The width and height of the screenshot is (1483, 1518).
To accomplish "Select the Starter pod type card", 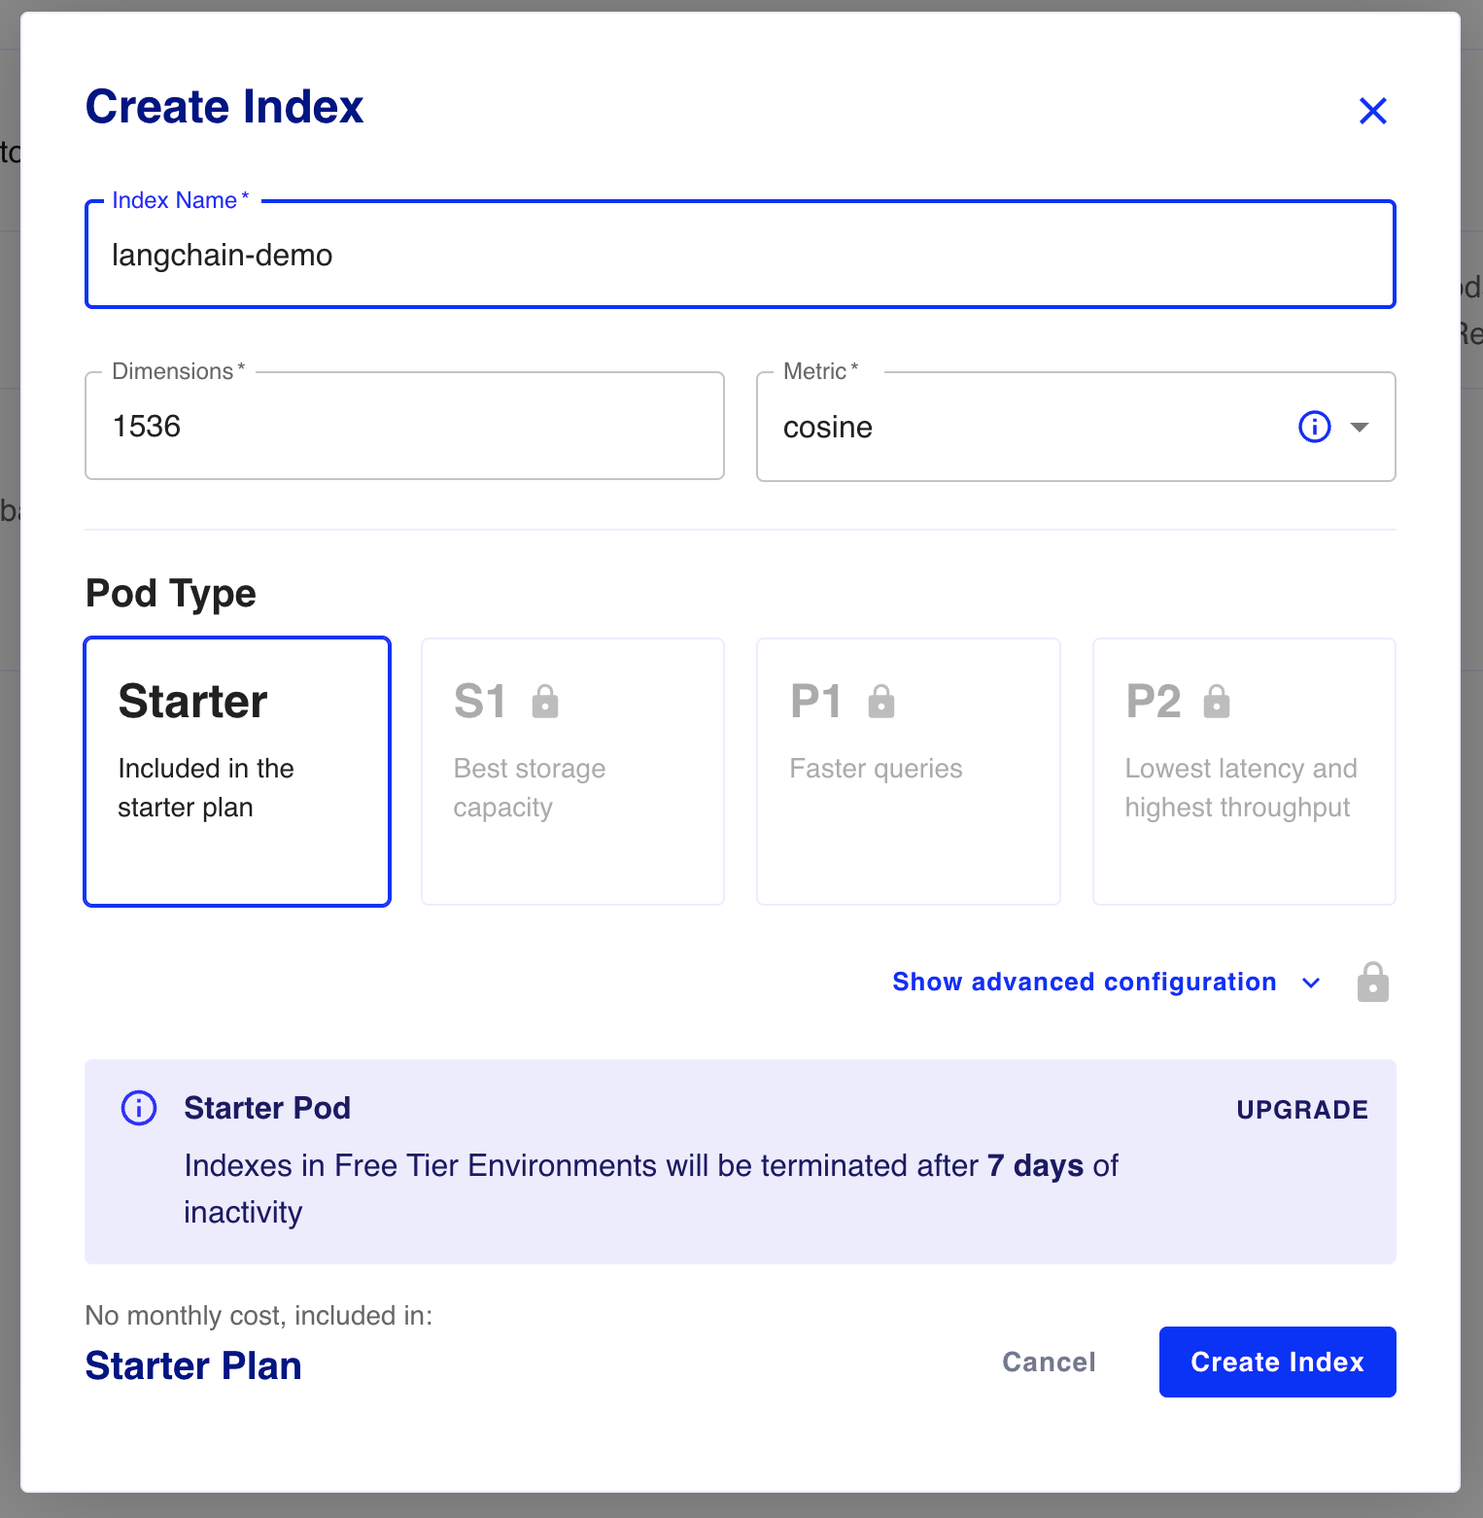I will (236, 771).
